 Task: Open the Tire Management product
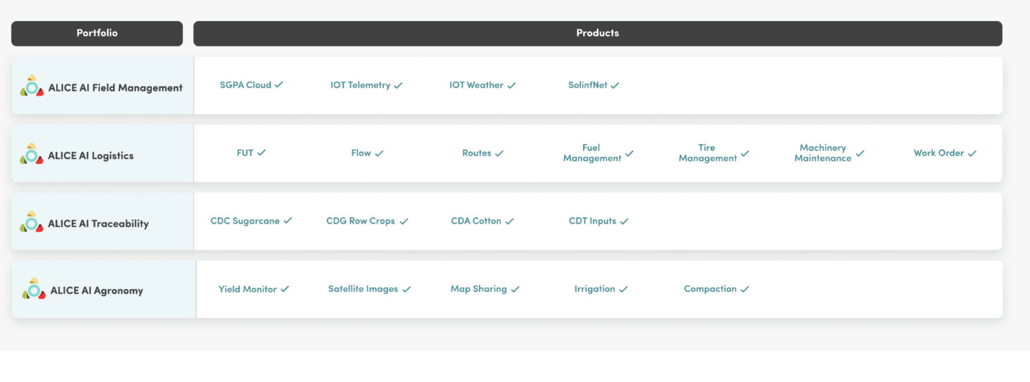tap(707, 153)
